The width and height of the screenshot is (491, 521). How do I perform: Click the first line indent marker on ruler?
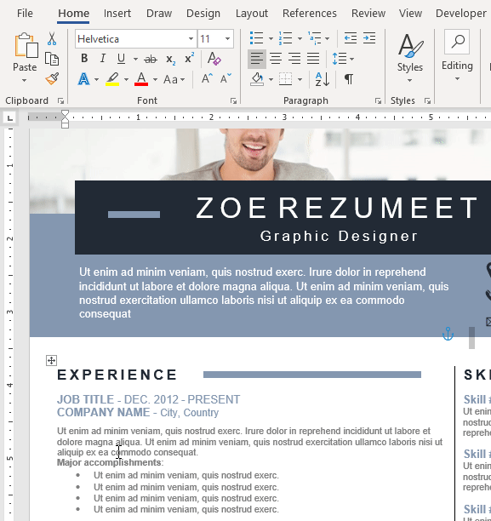pos(66,114)
